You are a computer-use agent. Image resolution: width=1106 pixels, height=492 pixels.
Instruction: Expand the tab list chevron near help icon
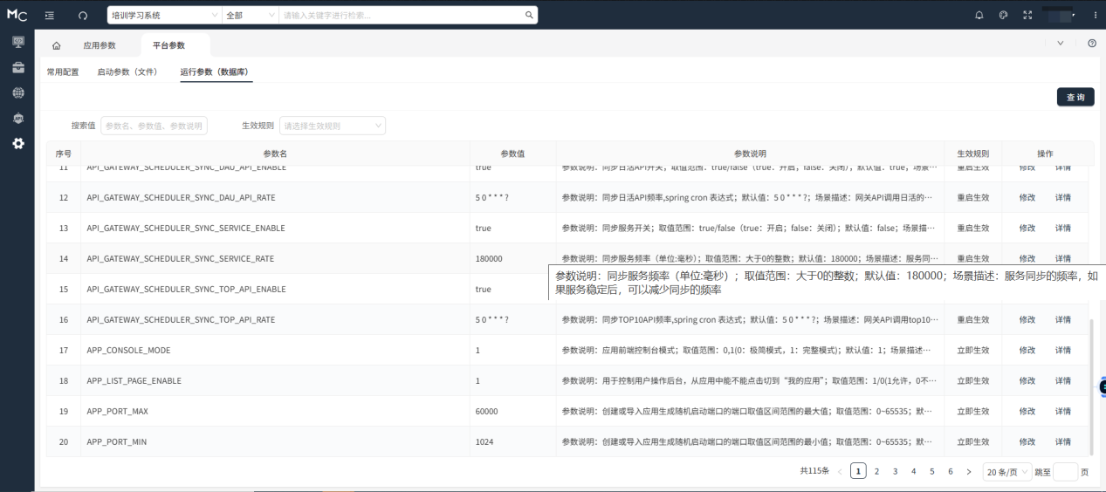click(1061, 43)
